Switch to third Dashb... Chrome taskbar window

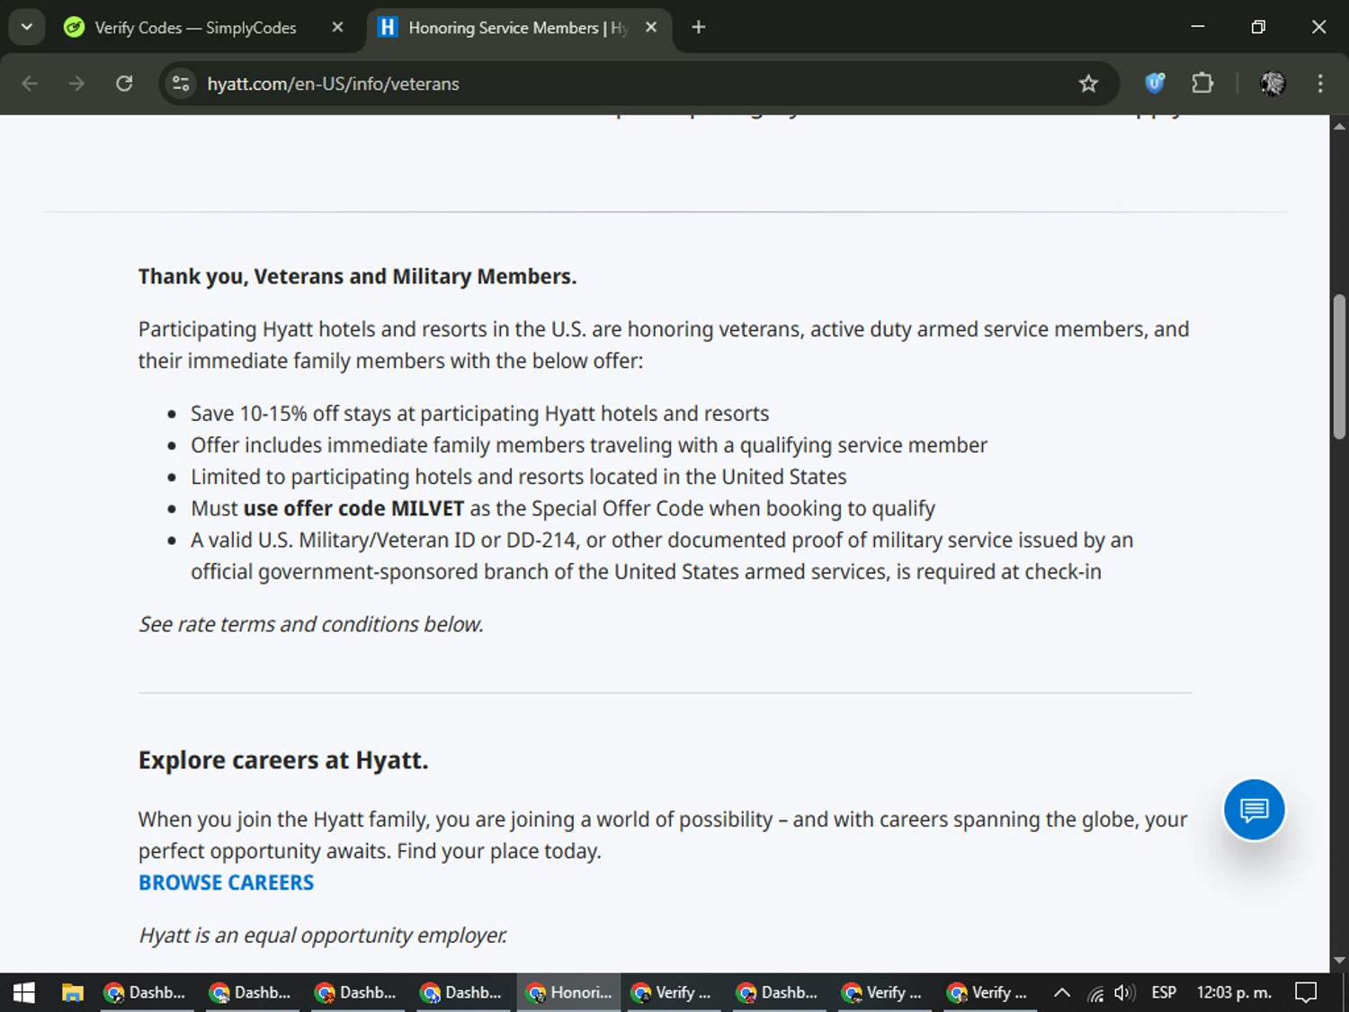[356, 992]
